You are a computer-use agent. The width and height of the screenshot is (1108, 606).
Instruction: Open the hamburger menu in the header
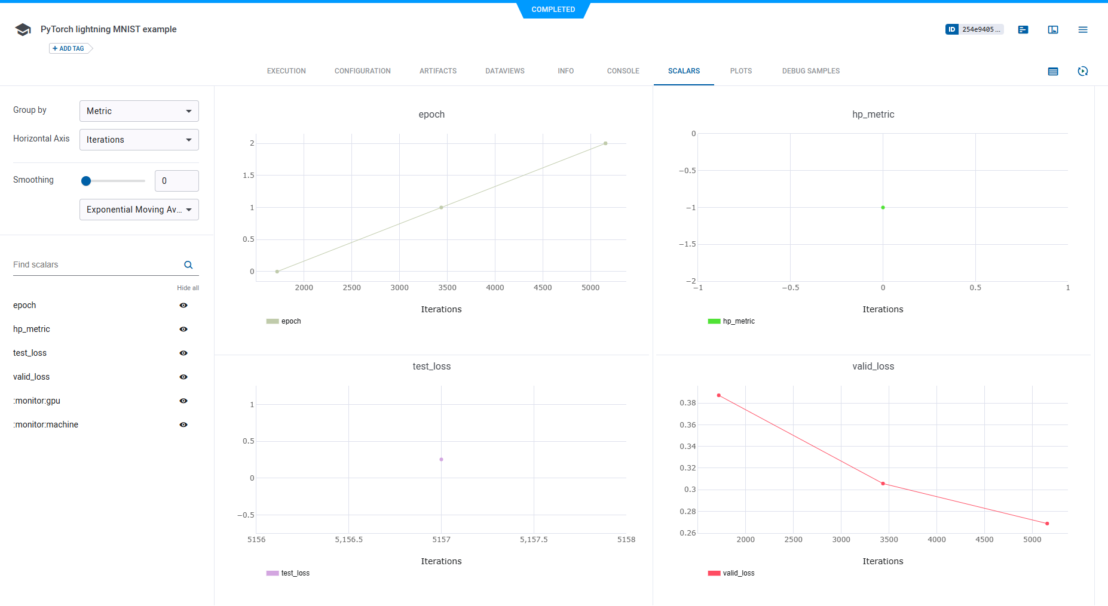click(1082, 30)
